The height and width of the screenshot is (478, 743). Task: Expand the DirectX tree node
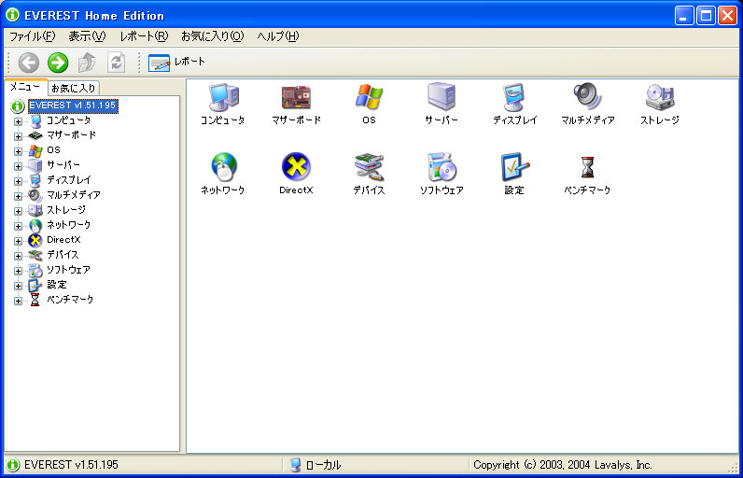(x=18, y=241)
